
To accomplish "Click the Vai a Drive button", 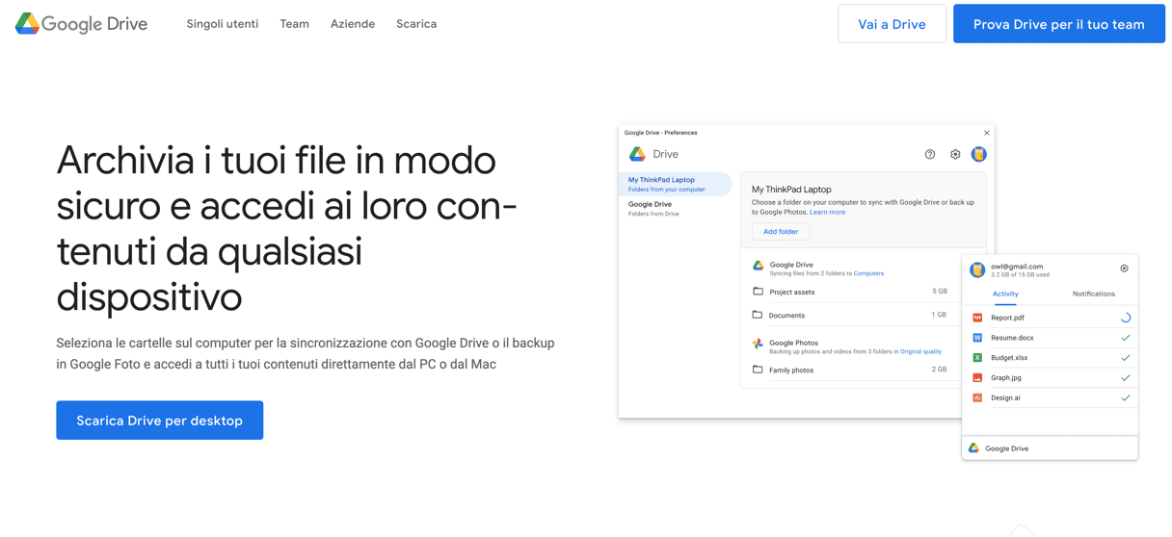I will [892, 24].
